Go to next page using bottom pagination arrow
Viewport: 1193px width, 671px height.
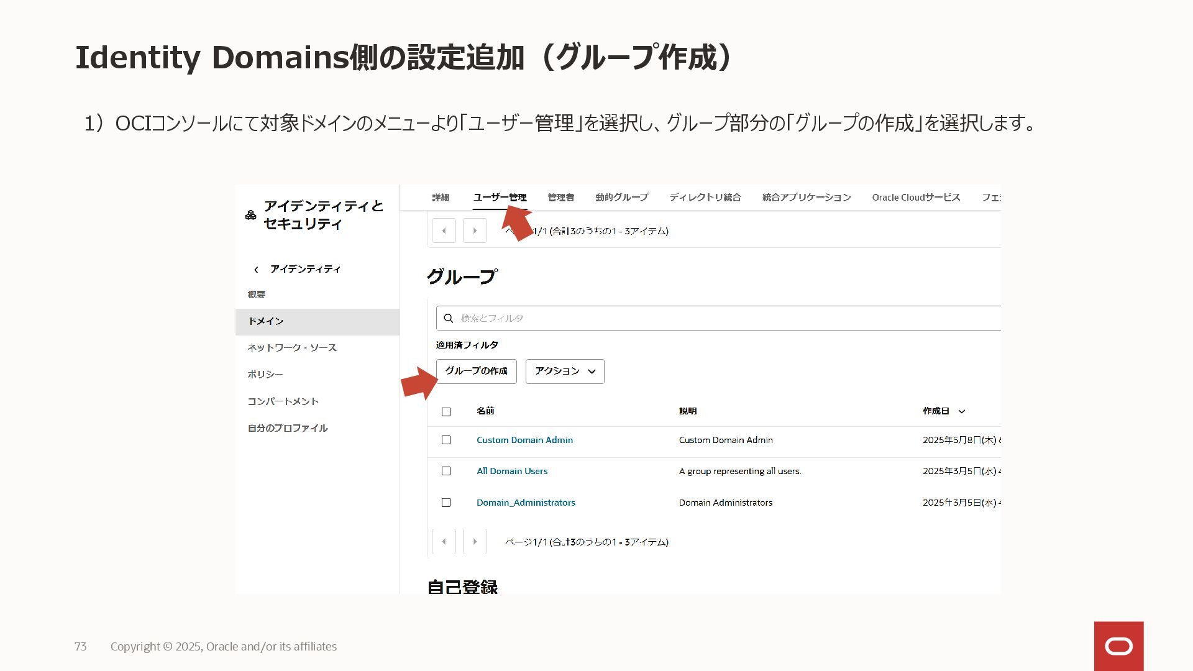click(475, 542)
